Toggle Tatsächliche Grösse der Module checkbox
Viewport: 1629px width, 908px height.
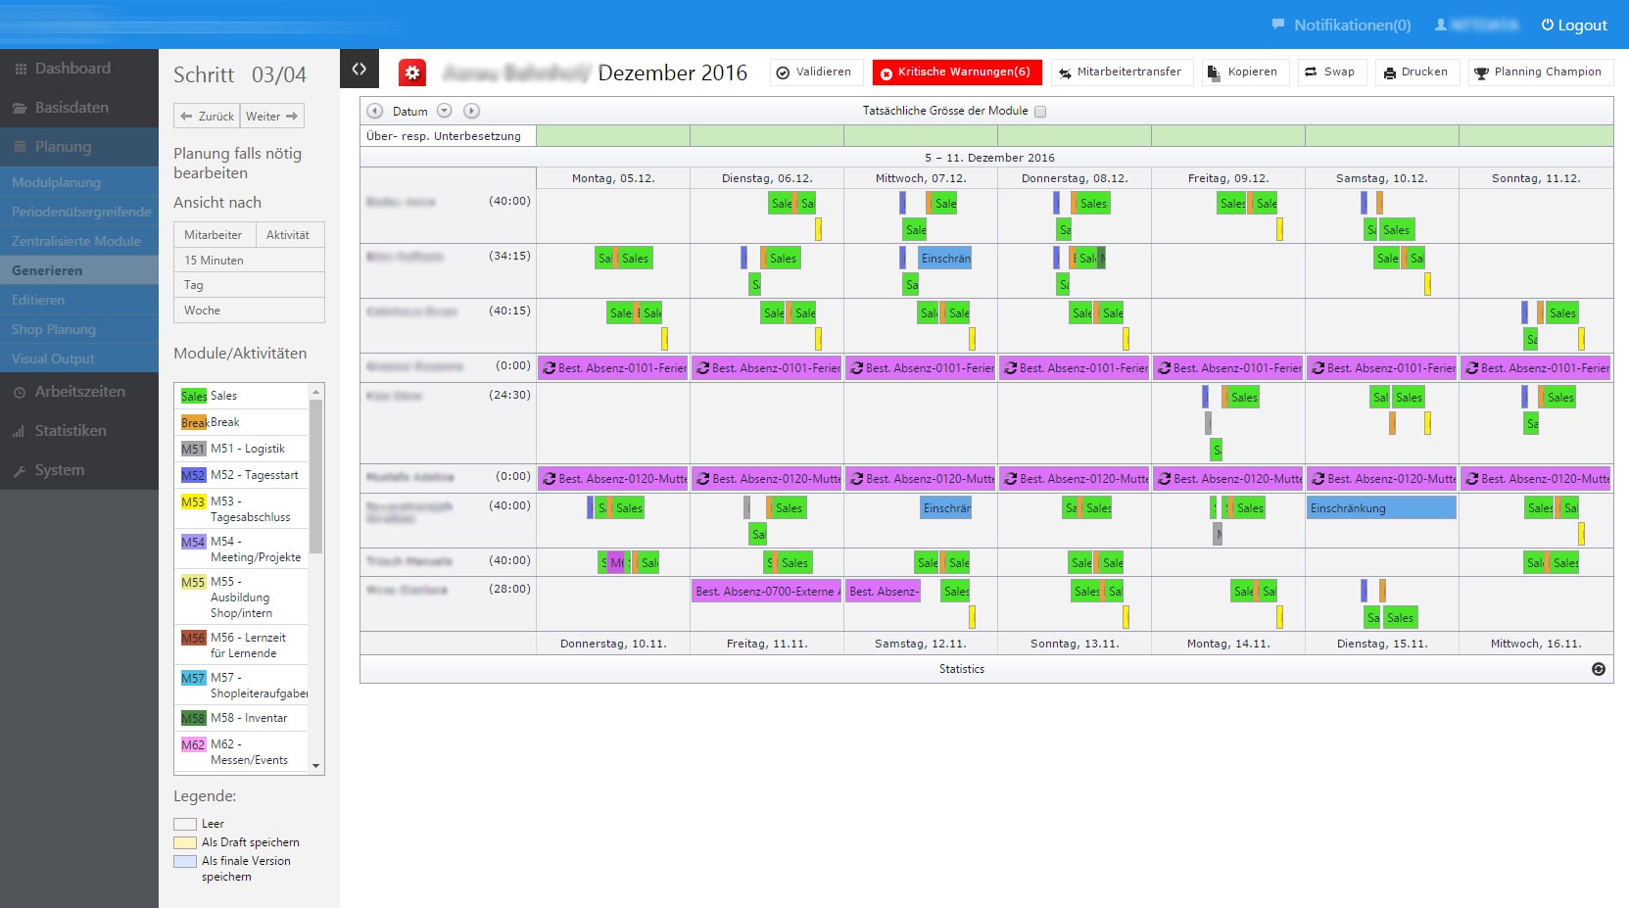point(1040,112)
